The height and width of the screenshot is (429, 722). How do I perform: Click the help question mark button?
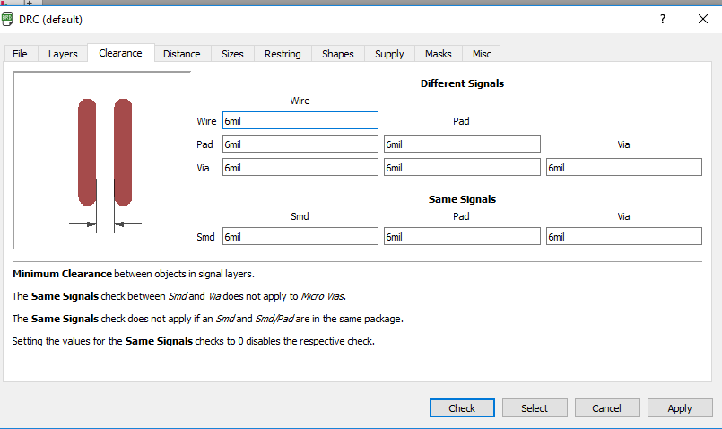tap(663, 19)
